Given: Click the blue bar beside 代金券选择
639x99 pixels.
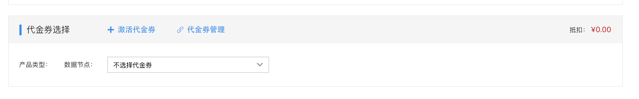Looking at the screenshot, I should 20,30.
